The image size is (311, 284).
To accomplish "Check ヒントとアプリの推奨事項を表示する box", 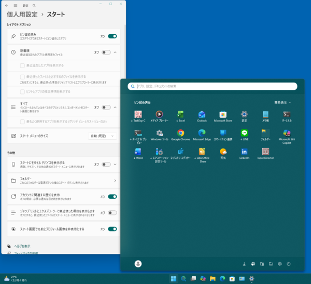I will coord(22,91).
